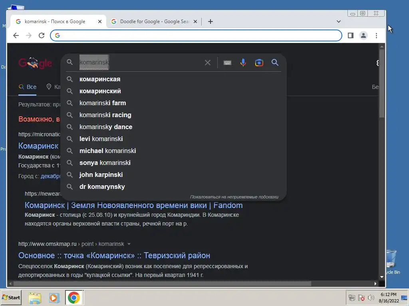Click the vertical page scrollbar thumb
Viewport: 409px width, 306px height.
[x=382, y=83]
